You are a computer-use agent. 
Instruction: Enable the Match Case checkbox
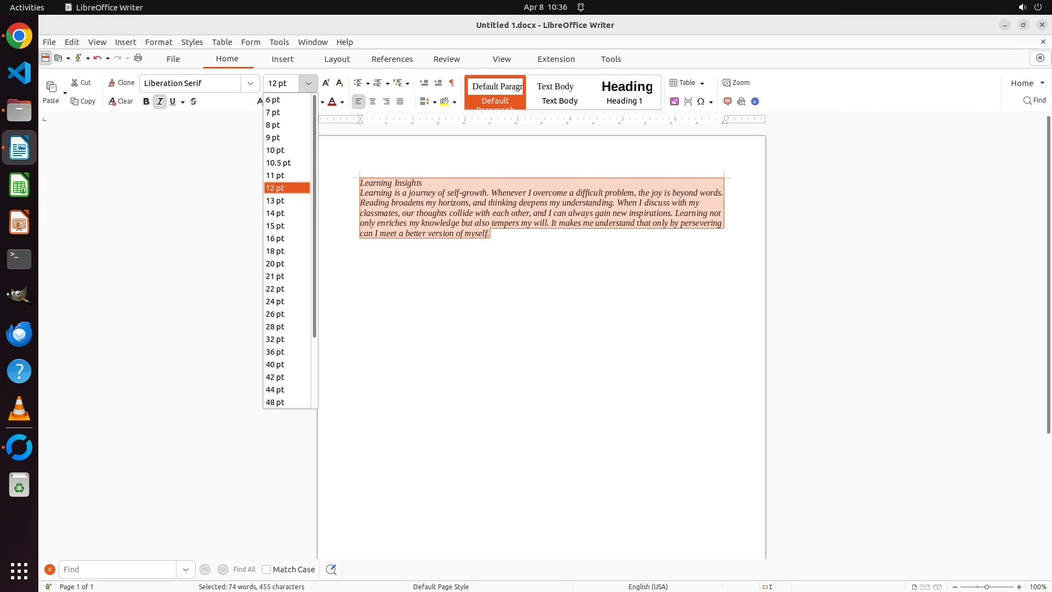coord(266,570)
